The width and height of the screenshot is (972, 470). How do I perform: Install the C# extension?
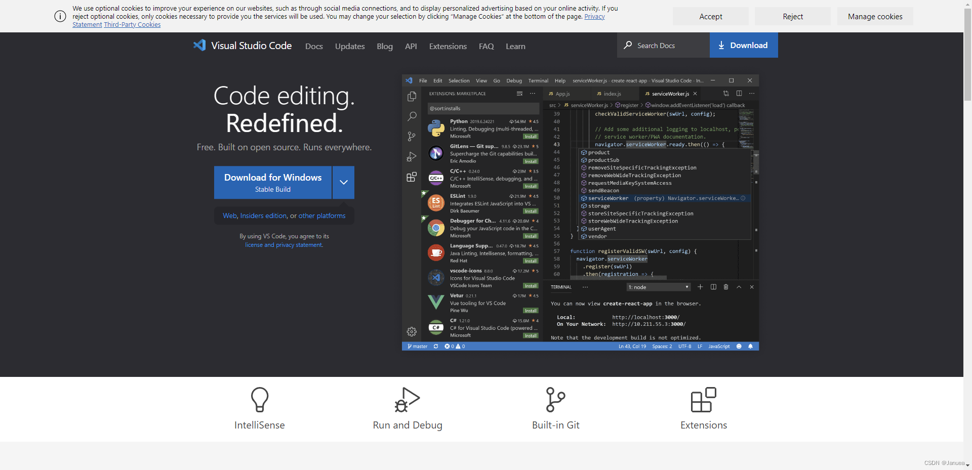click(x=531, y=335)
